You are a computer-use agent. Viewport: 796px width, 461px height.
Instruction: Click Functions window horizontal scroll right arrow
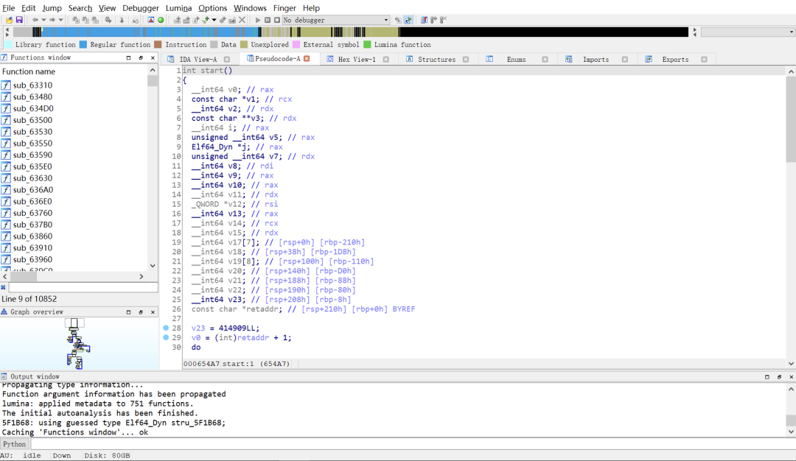coord(142,276)
